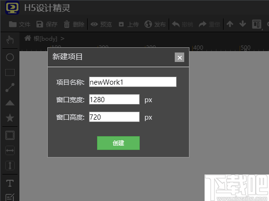This screenshot has height=201, width=269.
Task: Click the 上传 upload button
Action: point(128,24)
